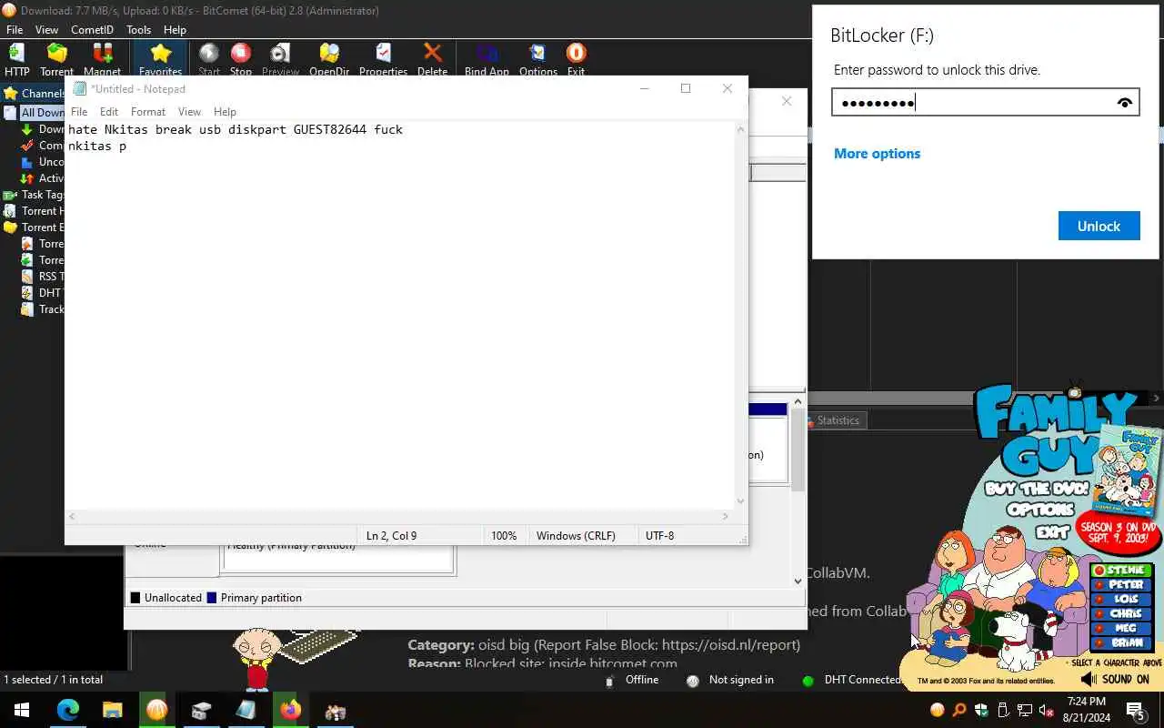Click the Notepad horizontal right scroll arrow
Viewport: 1164px width, 728px height.
click(725, 517)
